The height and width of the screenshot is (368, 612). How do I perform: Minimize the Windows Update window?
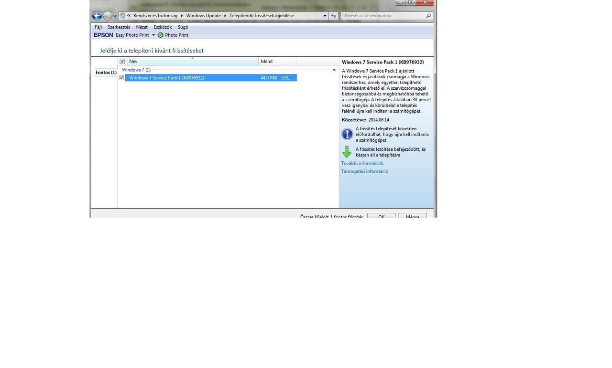(401, 3)
